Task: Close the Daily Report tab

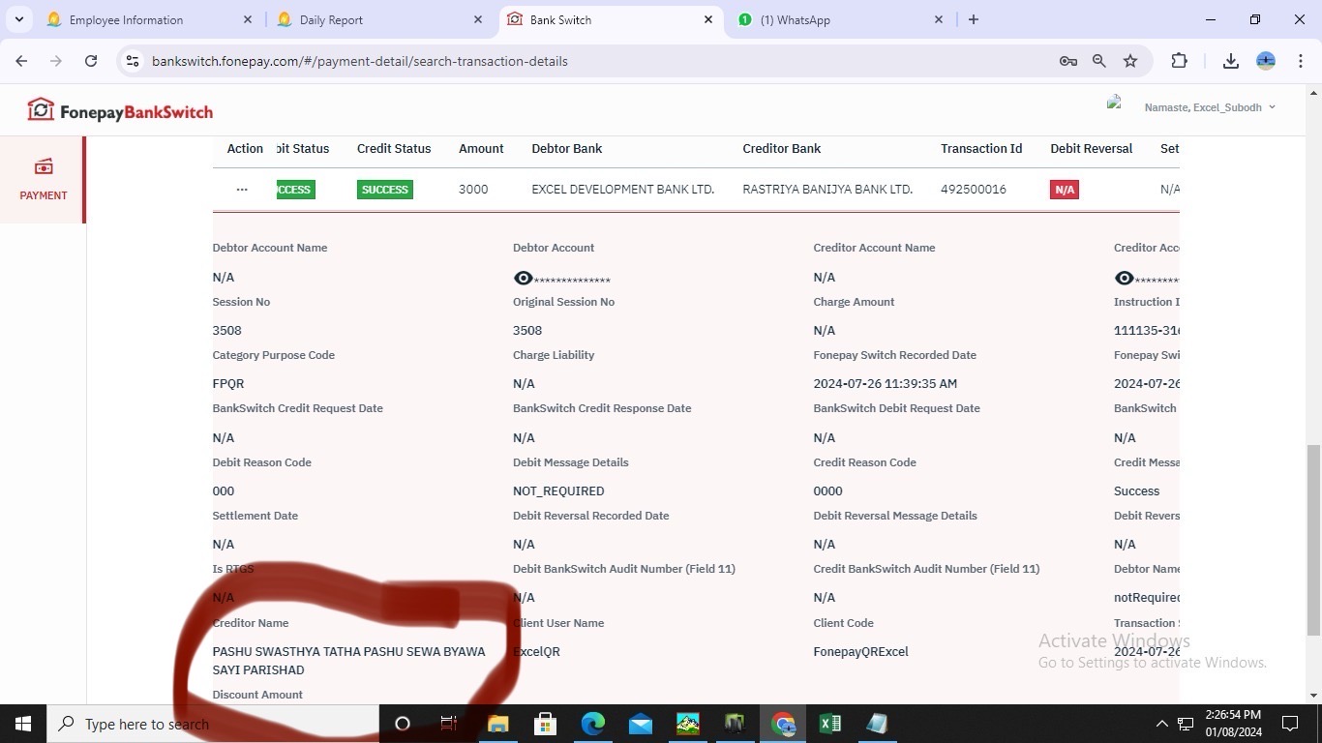Action: coord(478,19)
